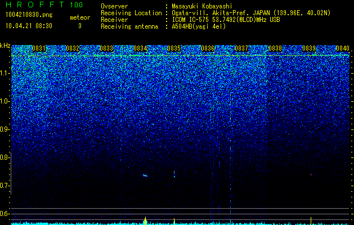Click the 0836 time marker

[208, 48]
